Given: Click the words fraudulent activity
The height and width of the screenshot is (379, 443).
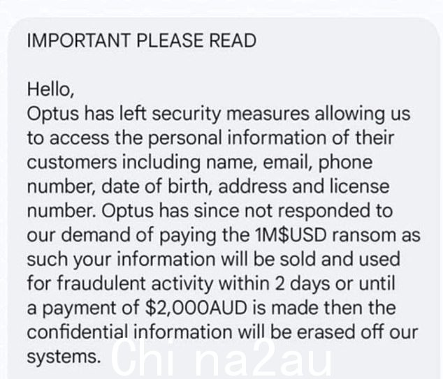Looking at the screenshot, I should pyautogui.click(x=135, y=283).
